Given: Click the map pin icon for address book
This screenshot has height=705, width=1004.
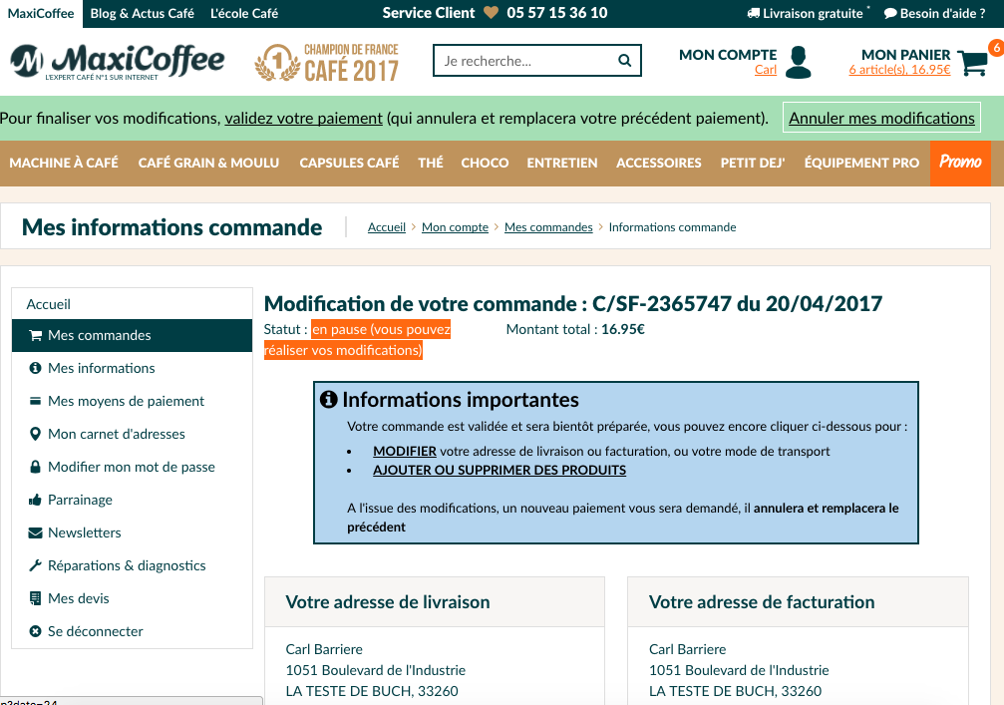Looking at the screenshot, I should pyautogui.click(x=35, y=434).
